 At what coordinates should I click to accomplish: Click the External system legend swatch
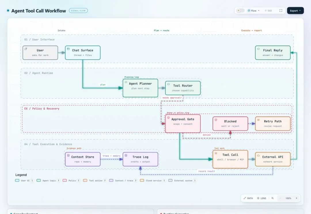click(170, 181)
